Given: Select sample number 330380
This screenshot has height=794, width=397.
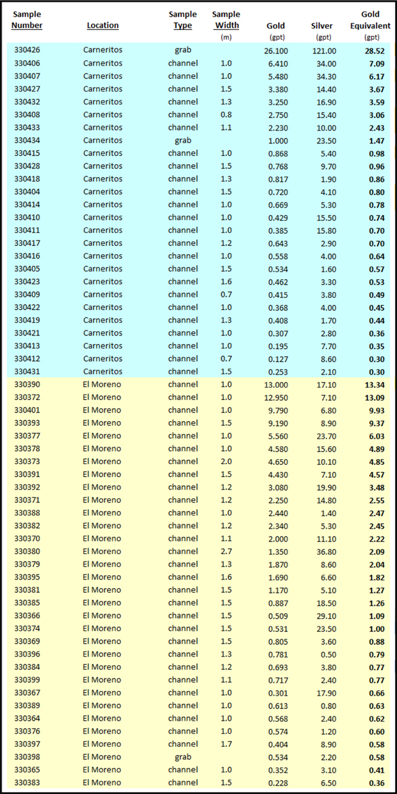Looking at the screenshot, I should (x=27, y=551).
